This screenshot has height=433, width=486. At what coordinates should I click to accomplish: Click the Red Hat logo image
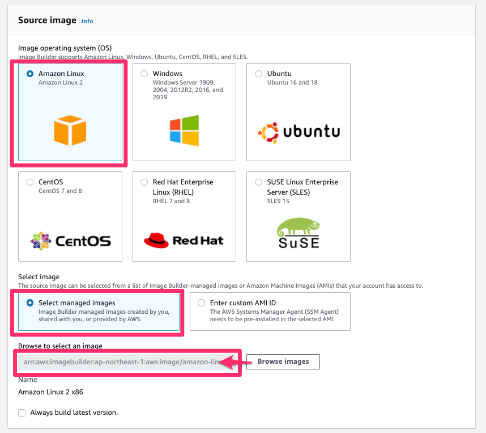184,241
